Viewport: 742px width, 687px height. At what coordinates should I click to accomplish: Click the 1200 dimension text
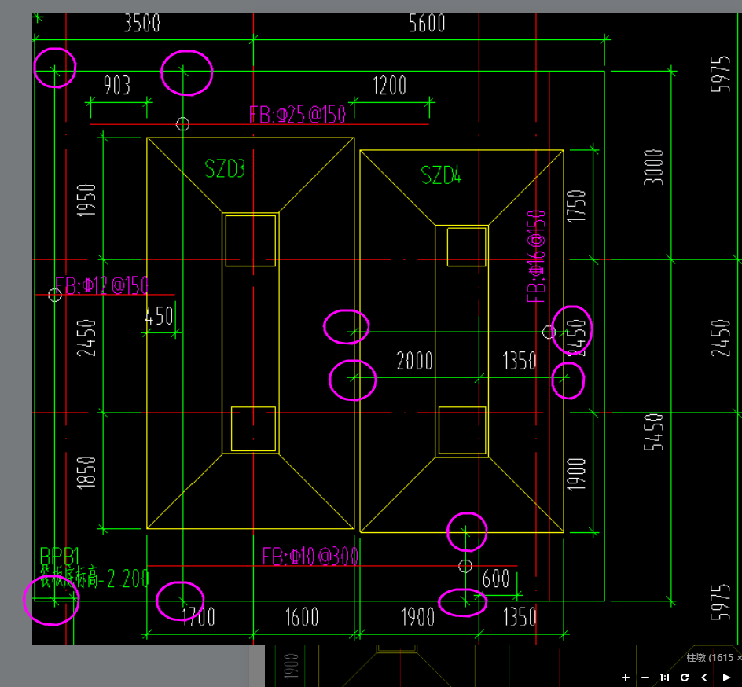[x=389, y=86]
